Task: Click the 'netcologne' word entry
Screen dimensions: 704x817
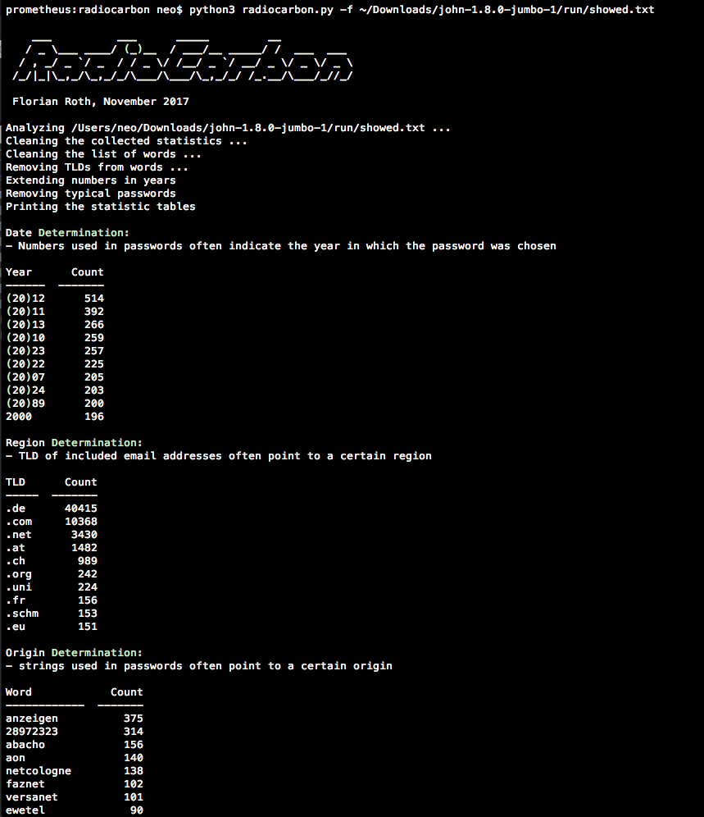Action: (39, 771)
